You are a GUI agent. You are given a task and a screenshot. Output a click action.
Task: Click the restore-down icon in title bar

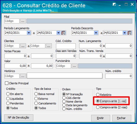pyautogui.click(x=114, y=4)
